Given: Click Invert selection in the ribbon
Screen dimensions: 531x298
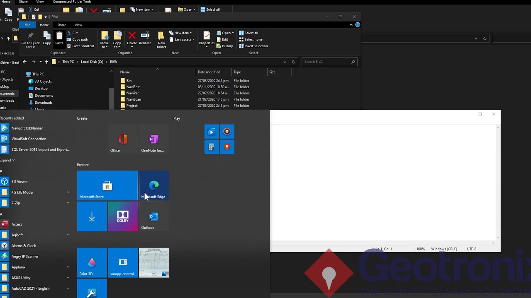Looking at the screenshot, I should coord(253,46).
